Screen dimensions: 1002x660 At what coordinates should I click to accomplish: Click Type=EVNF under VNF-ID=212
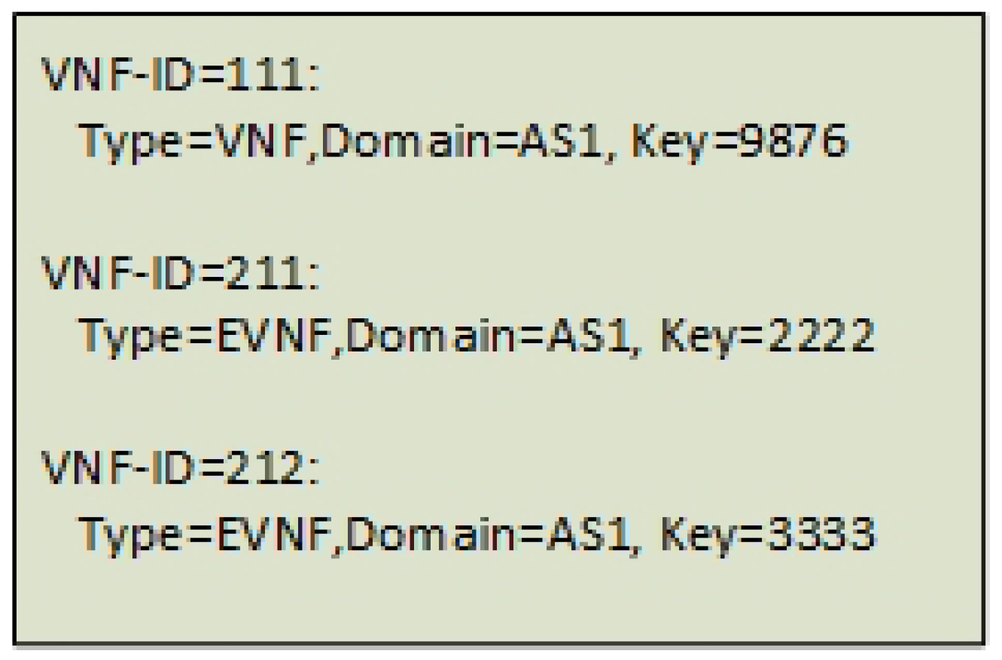click(206, 533)
